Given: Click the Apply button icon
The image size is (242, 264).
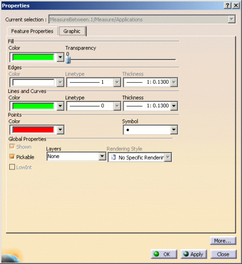Looking at the screenshot, I should click(186, 254).
